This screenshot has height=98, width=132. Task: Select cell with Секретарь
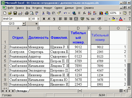click(39, 52)
